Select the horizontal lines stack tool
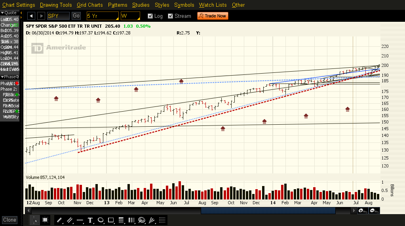The height and width of the screenshot is (226, 405). click(162, 220)
